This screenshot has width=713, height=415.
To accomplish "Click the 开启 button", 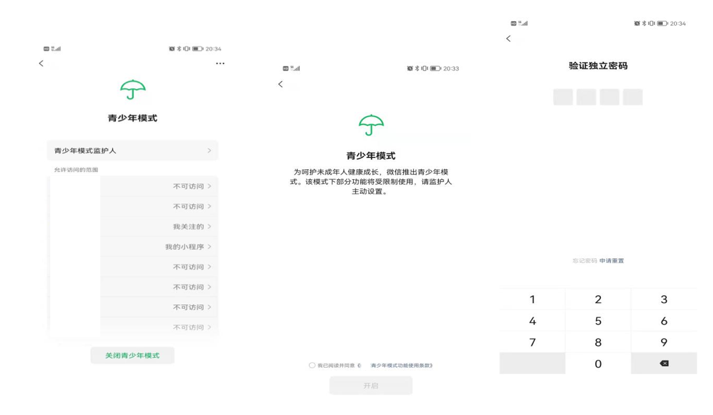I will click(x=371, y=385).
